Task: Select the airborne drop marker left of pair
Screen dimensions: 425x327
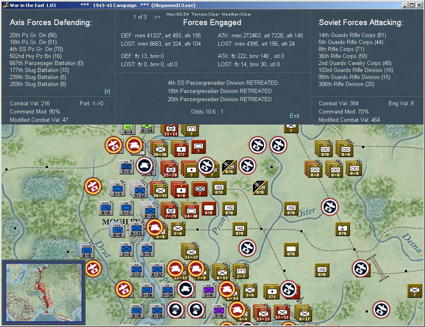Action: [175, 310]
